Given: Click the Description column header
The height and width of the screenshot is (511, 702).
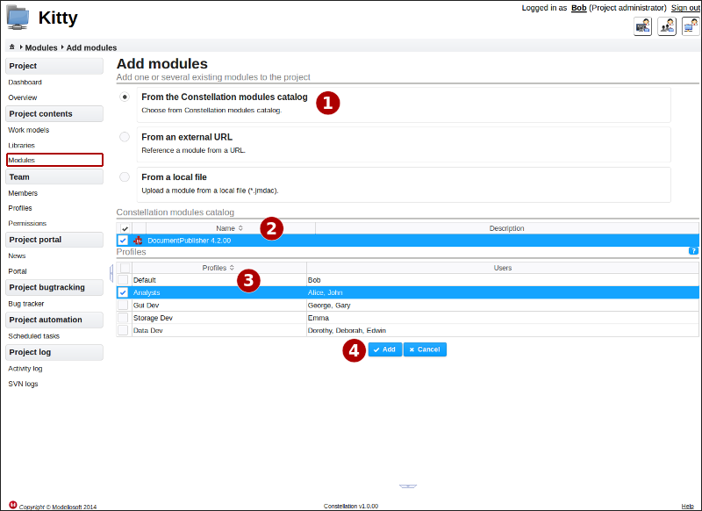Looking at the screenshot, I should point(507,228).
